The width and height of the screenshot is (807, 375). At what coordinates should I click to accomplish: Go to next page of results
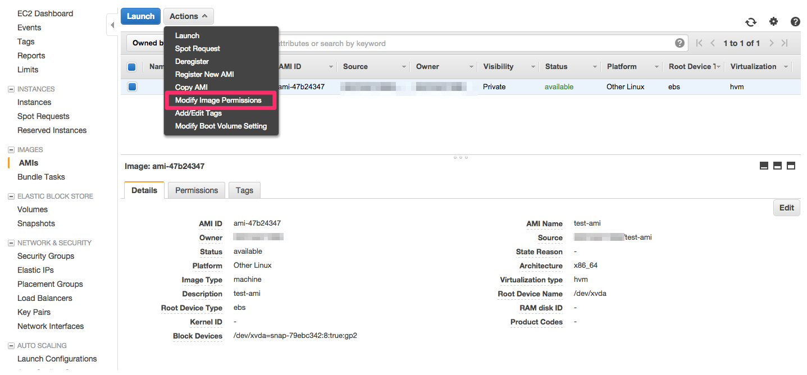click(772, 43)
